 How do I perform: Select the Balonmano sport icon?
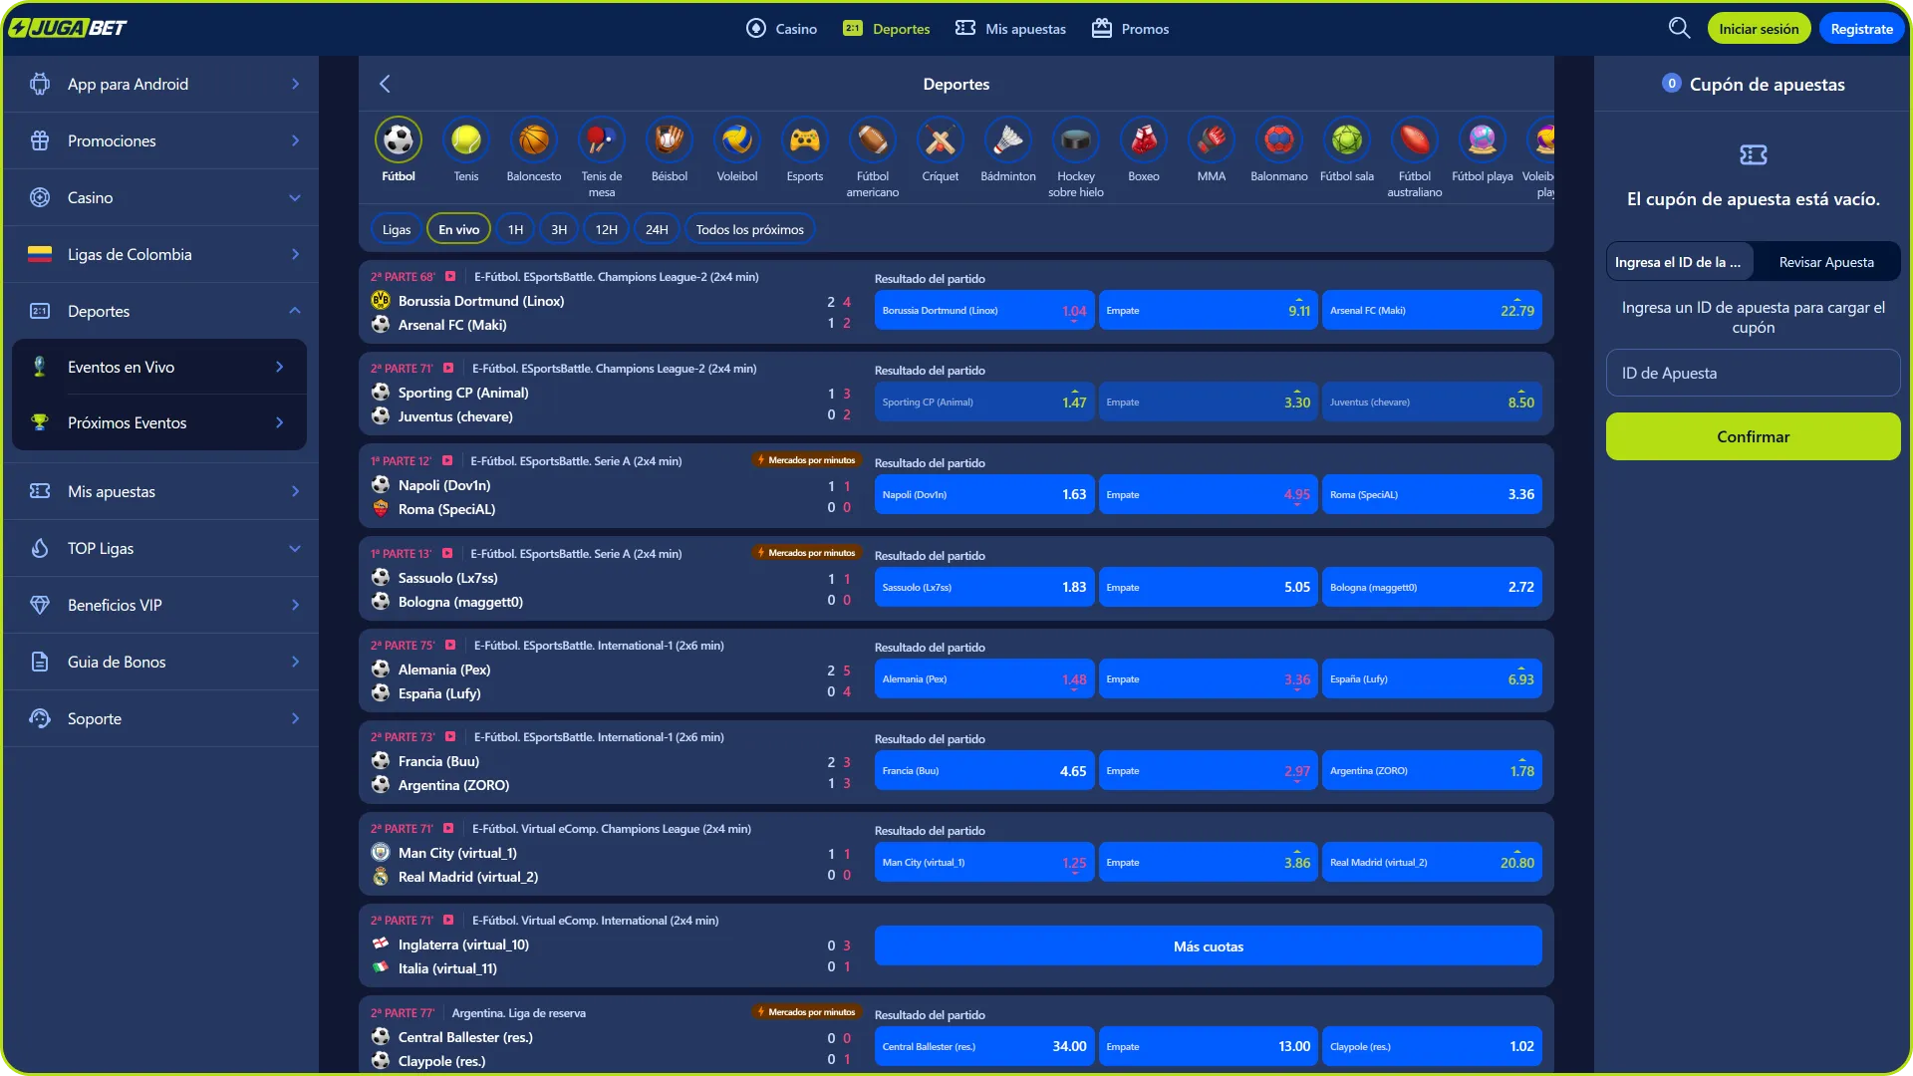tap(1279, 140)
